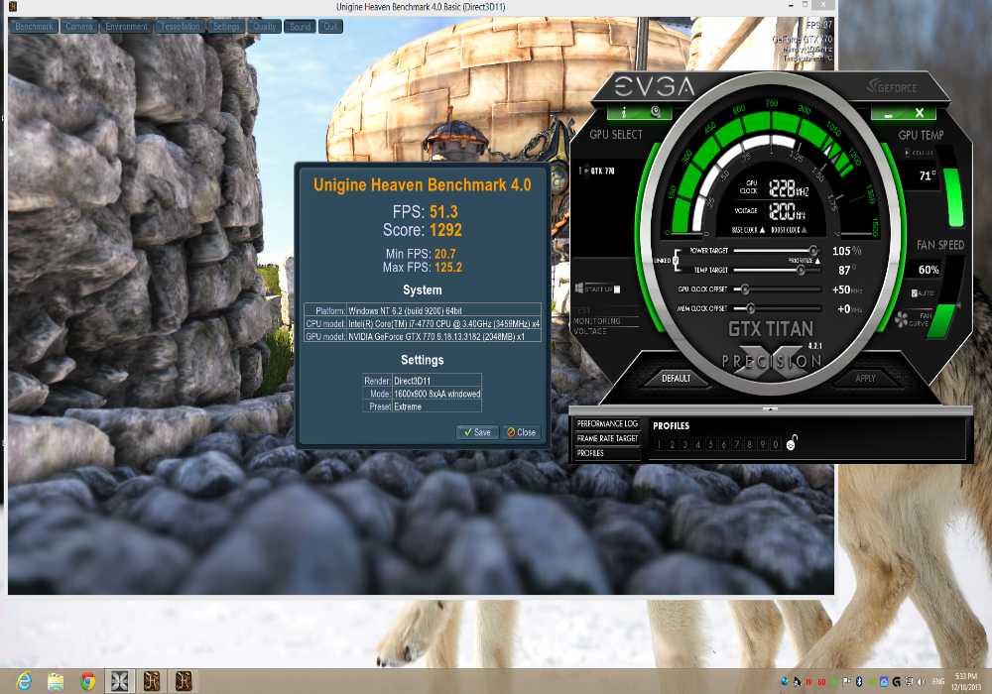This screenshot has height=694, width=992.
Task: Toggle the Linked power/temp checkbox
Action: [x=676, y=260]
